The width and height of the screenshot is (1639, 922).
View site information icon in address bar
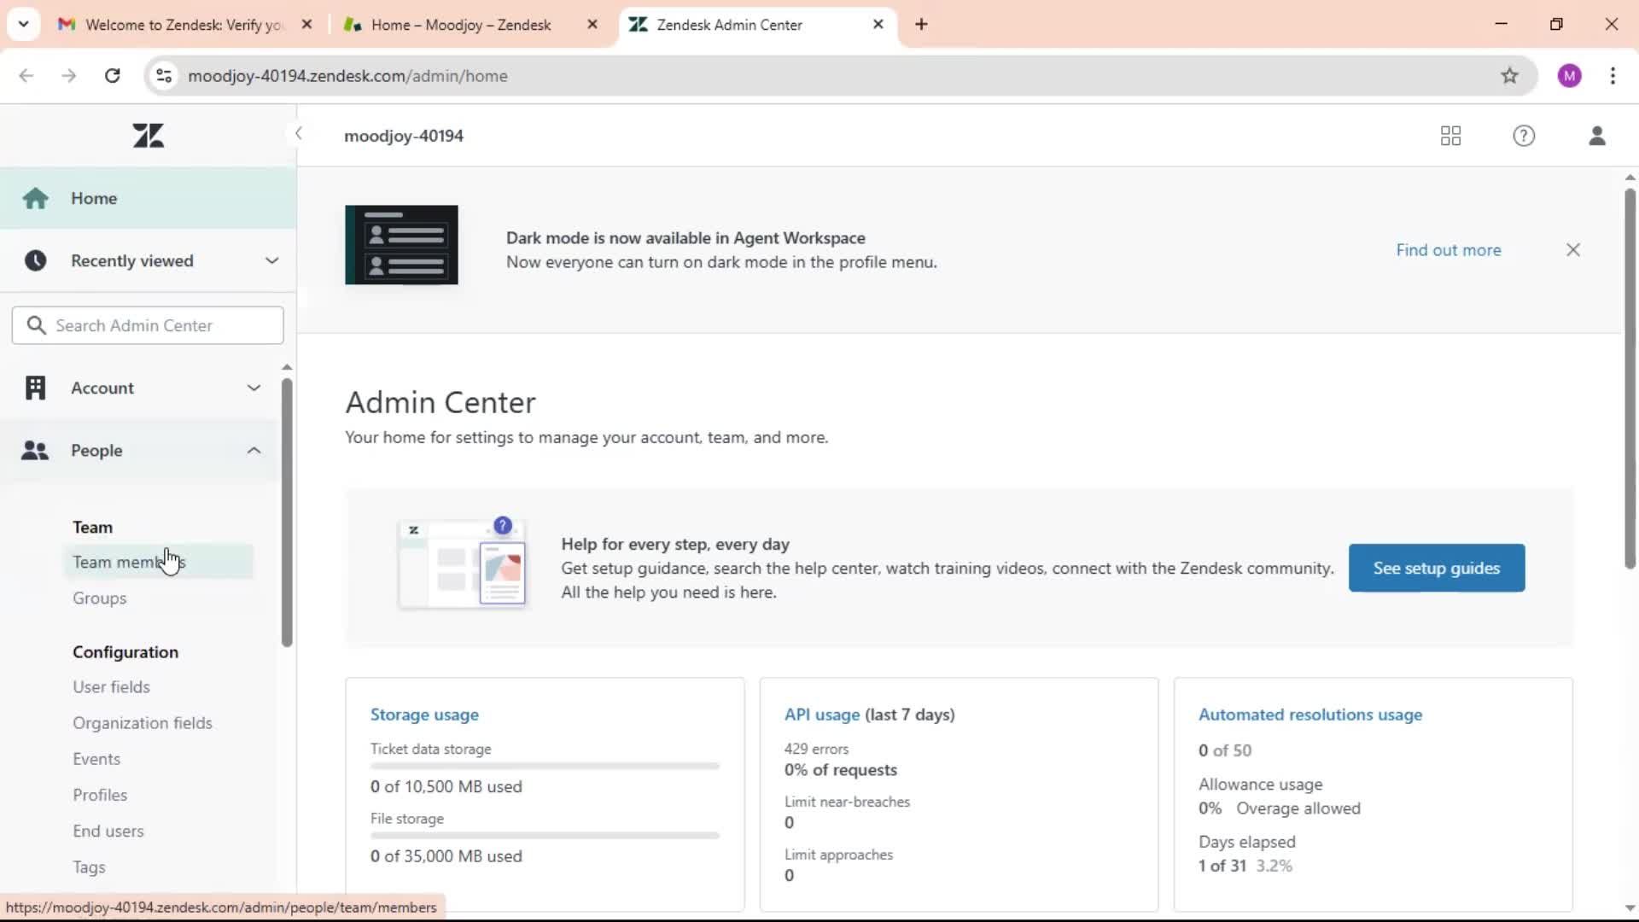click(164, 76)
